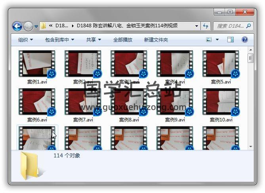Open the 组织 menu
This screenshot has height=193, width=265.
click(x=25, y=40)
